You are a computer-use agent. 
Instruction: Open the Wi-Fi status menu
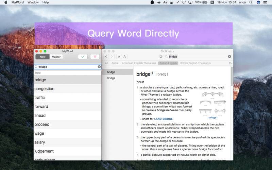184,2
